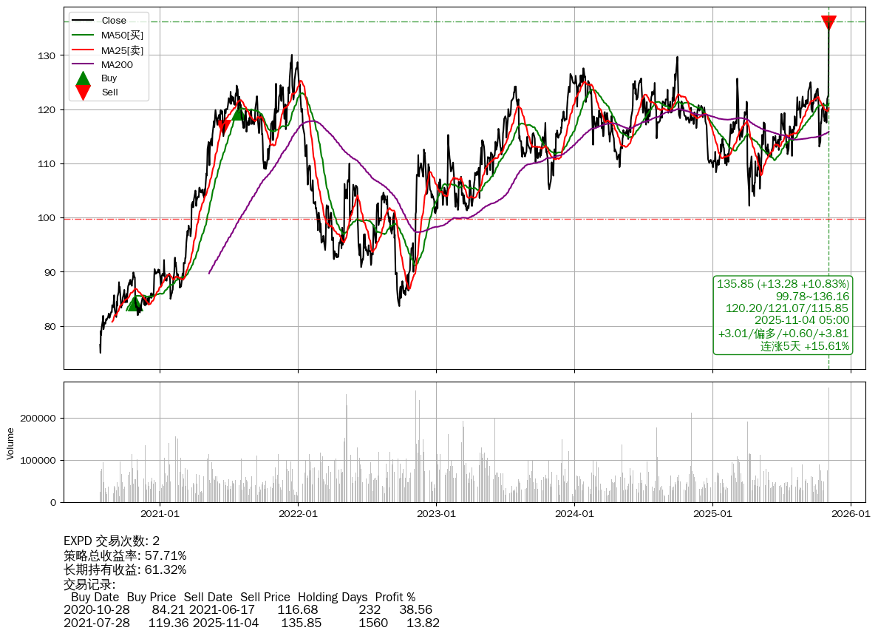Click the green Buy triangle in the legend
The height and width of the screenshot is (636, 878).
83,78
